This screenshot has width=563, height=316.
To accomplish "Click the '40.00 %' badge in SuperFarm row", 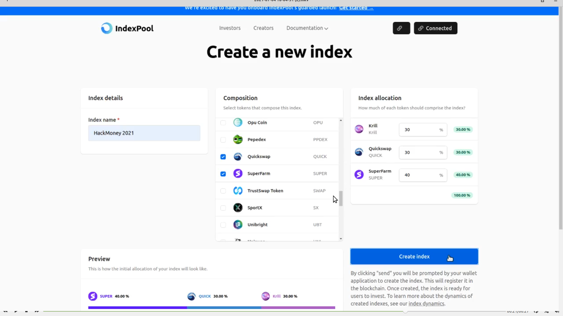I will [463, 175].
